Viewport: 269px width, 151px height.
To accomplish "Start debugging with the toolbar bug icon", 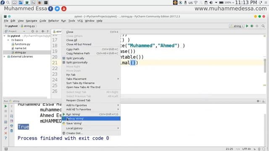I will [252, 26].
